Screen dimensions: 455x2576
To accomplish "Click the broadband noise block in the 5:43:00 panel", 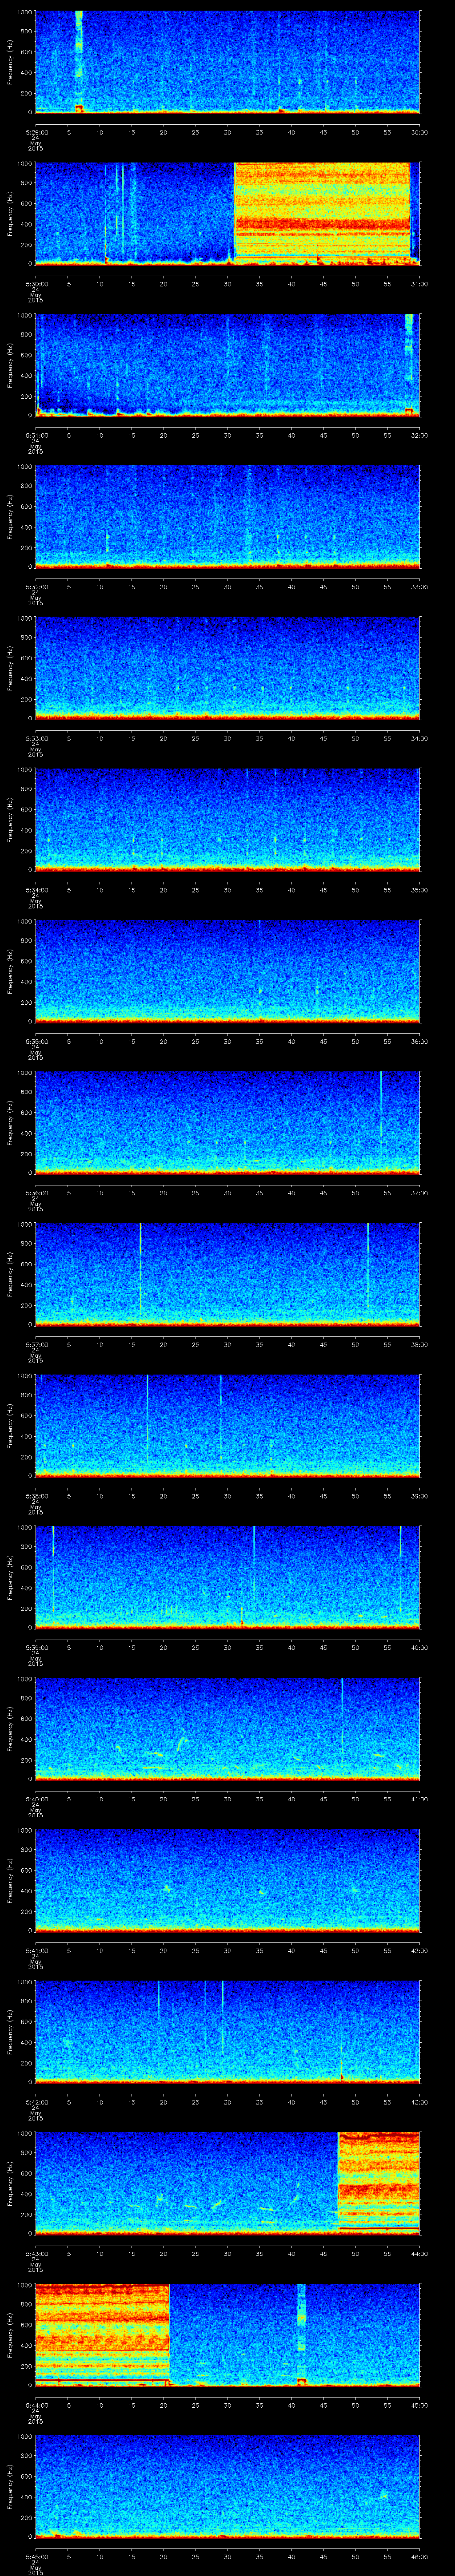I will (379, 2183).
